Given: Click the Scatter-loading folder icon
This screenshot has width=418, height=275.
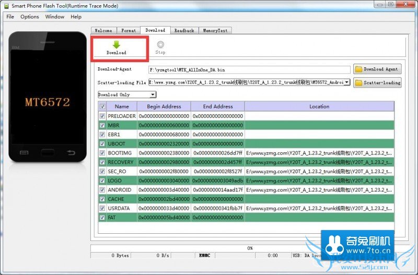Looking at the screenshot, I should (358, 82).
